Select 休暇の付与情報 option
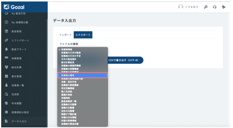Screen dimensions: 233x128 (83, 117)
